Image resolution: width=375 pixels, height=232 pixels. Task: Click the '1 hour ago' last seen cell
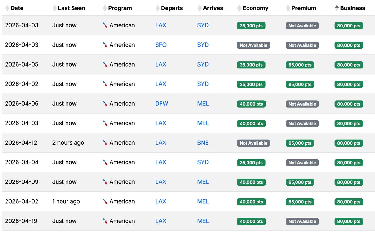(x=66, y=201)
